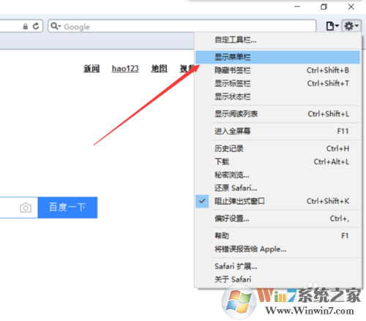Open 偏好设置... from menu
Image resolution: width=366 pixels, height=321 pixels.
(x=277, y=219)
